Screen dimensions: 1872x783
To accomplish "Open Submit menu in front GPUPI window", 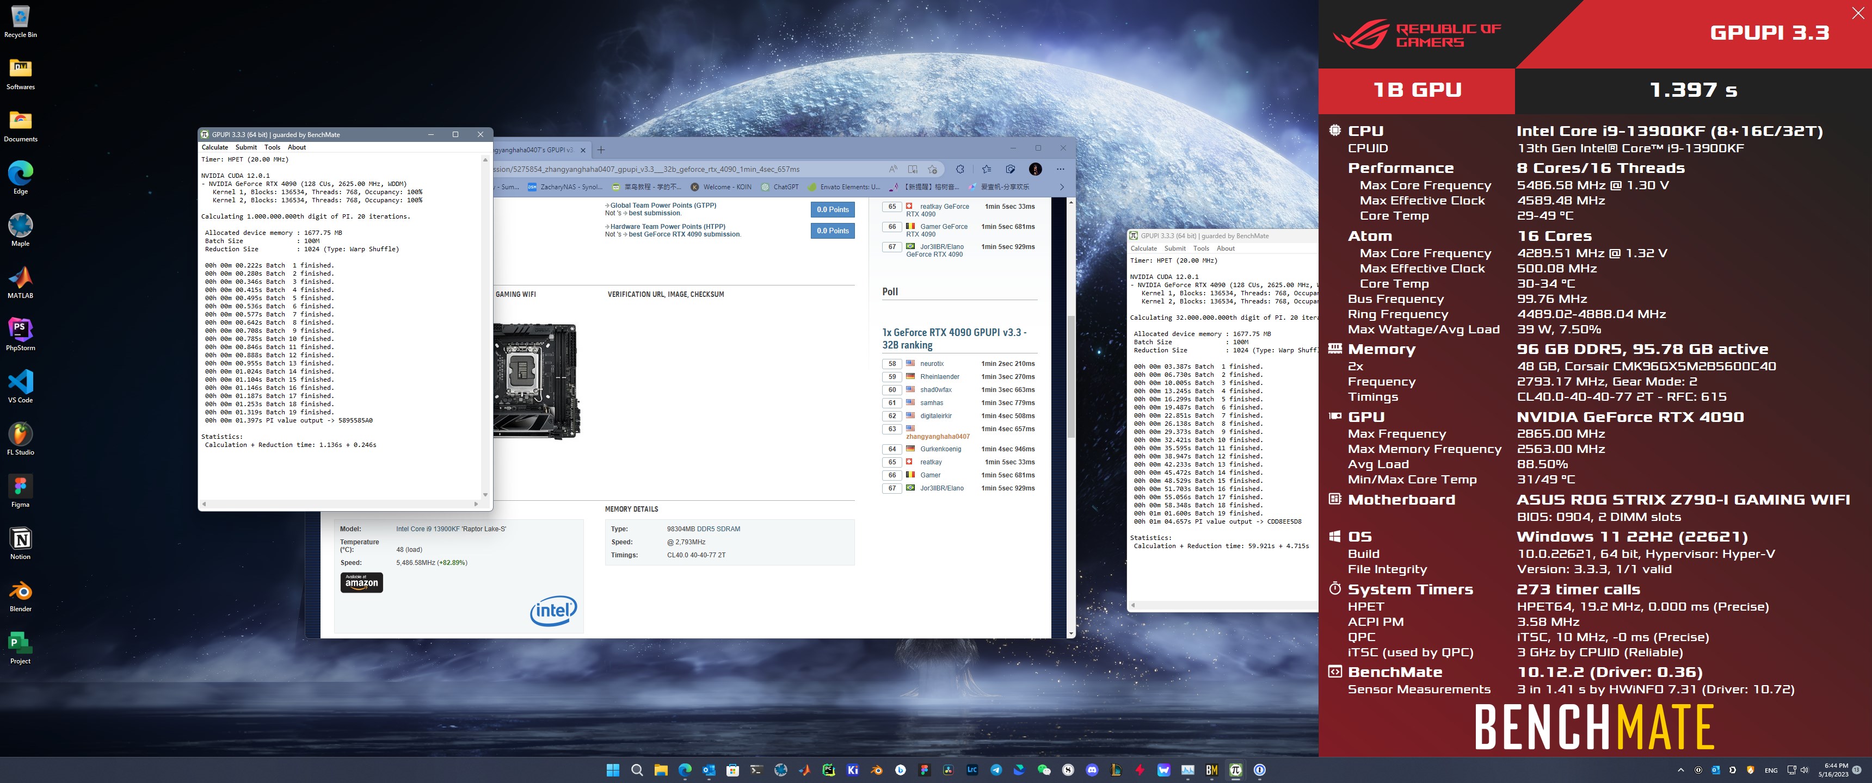I will point(245,147).
